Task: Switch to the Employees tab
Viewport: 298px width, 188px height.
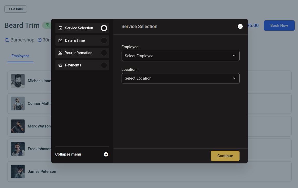Action: click(x=20, y=56)
